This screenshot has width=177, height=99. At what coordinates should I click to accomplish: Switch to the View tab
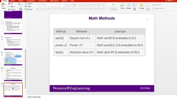pyautogui.click(x=72, y=1)
